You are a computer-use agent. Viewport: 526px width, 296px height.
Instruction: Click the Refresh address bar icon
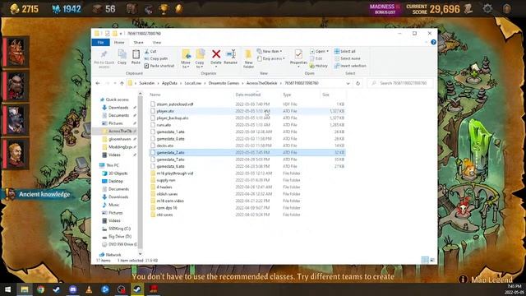[358, 83]
